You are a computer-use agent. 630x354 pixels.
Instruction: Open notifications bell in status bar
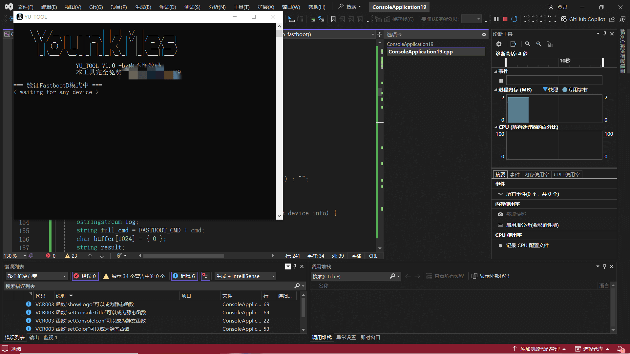click(621, 349)
